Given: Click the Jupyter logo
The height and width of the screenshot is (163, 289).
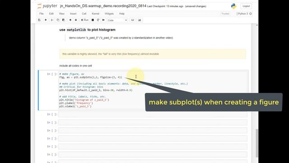Looking at the screenshot, I should [x=47, y=6].
